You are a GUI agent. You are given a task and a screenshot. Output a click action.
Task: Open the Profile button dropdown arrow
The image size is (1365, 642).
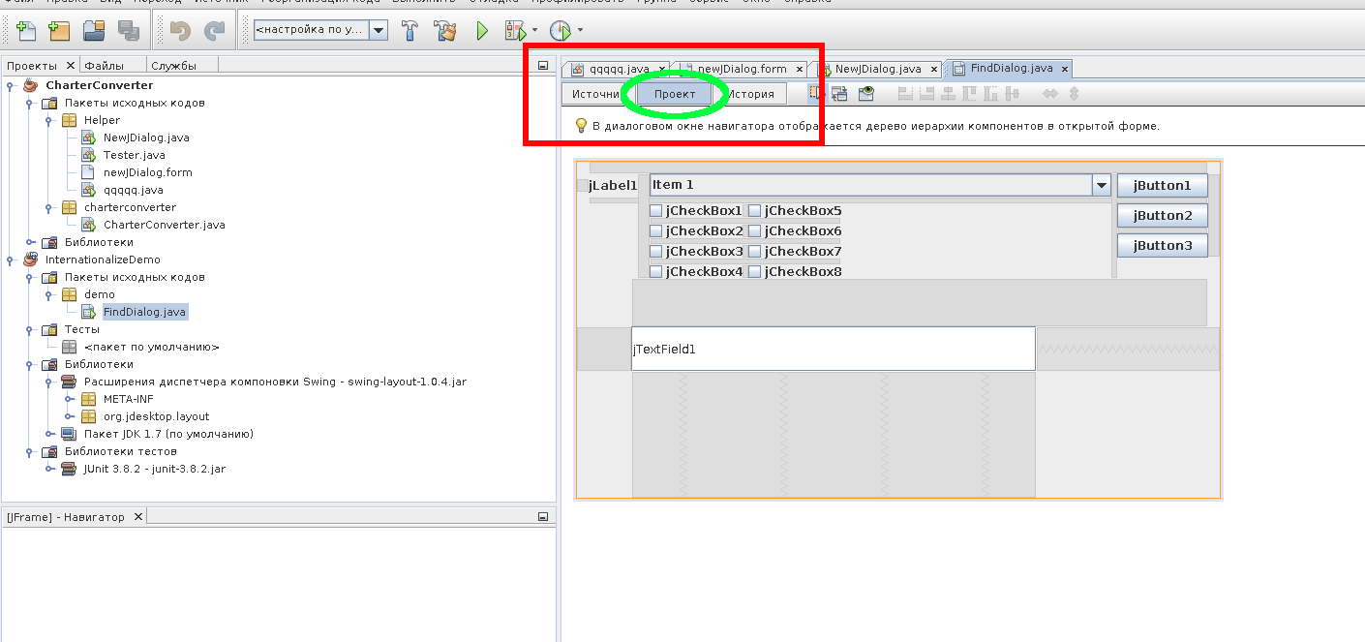point(580,30)
